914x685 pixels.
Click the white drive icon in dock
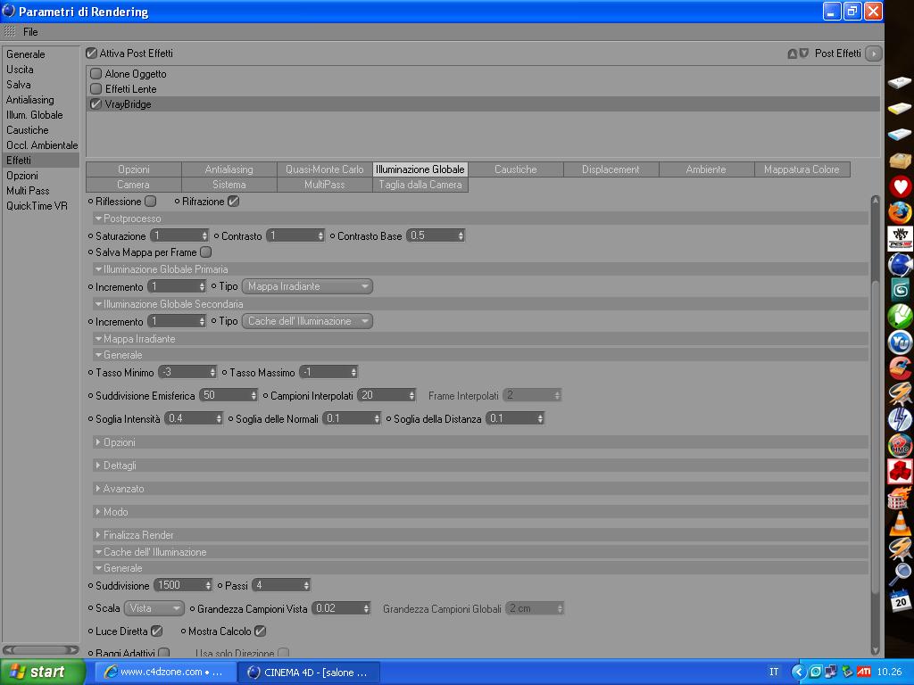click(900, 83)
